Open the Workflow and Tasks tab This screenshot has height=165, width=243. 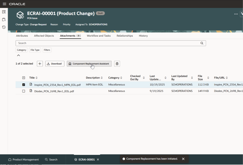[x=99, y=36]
